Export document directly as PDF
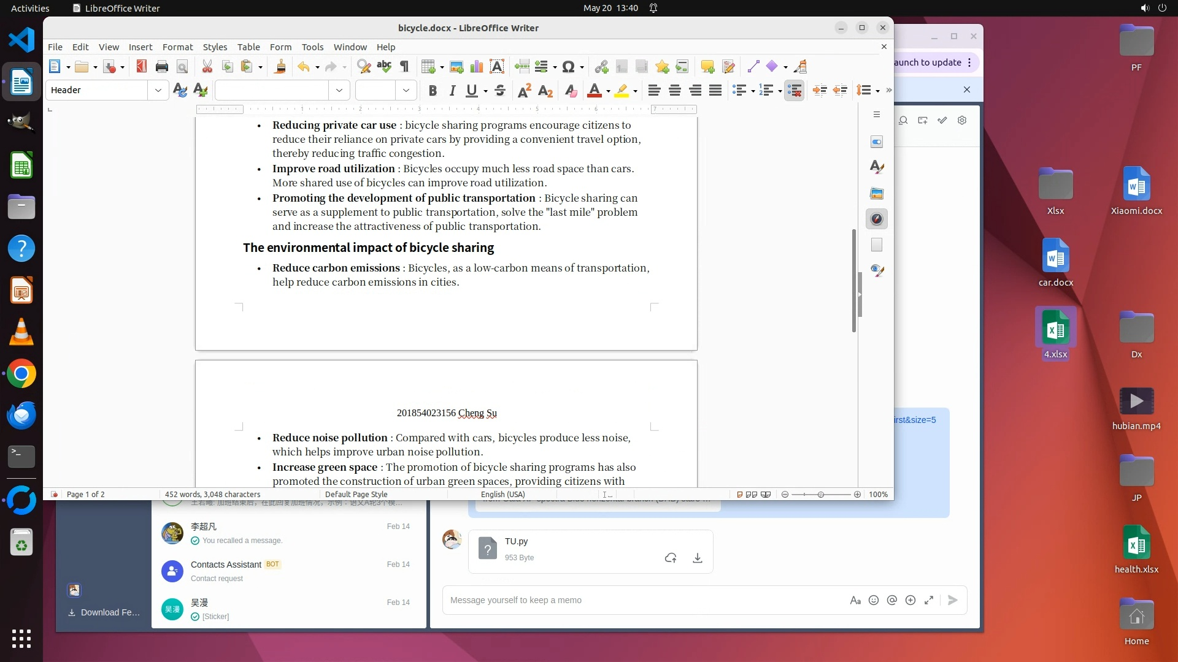Viewport: 1178px width, 662px height. (142, 67)
